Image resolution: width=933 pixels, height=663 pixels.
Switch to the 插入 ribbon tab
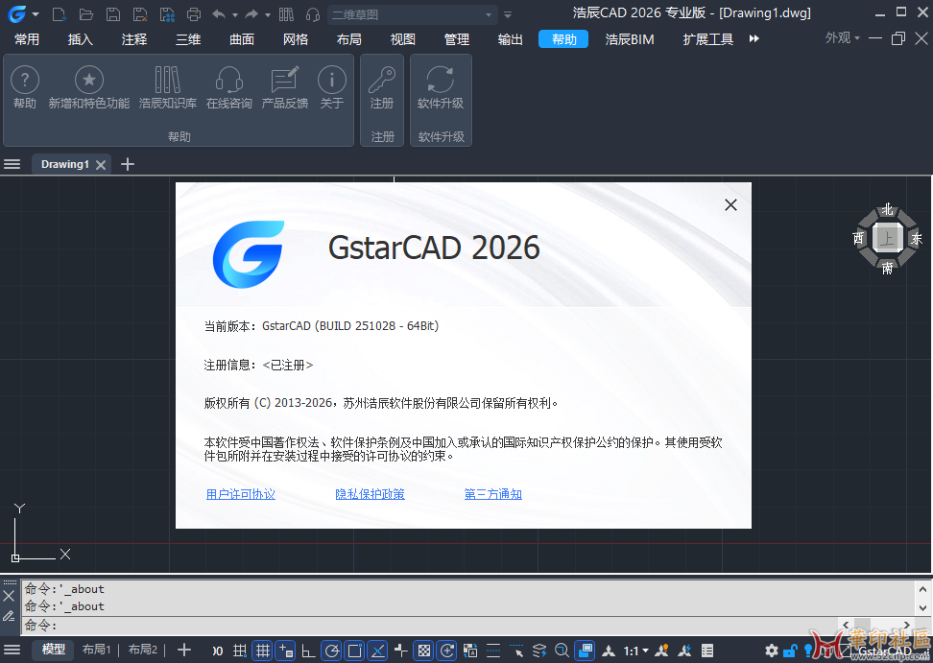click(x=81, y=39)
